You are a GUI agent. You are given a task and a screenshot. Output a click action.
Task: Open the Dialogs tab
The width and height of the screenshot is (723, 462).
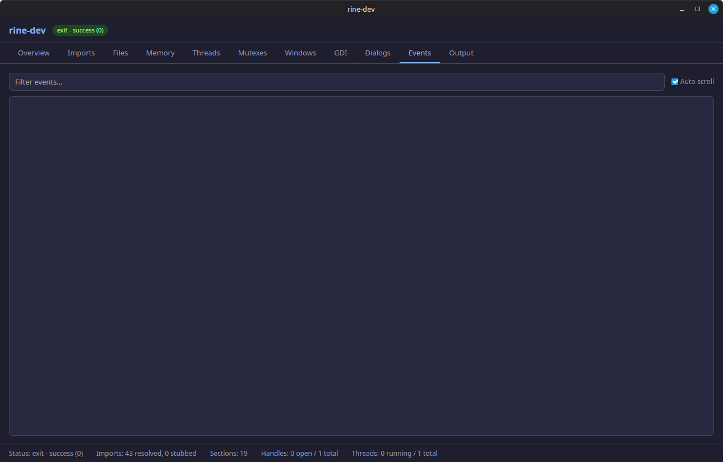pos(377,53)
